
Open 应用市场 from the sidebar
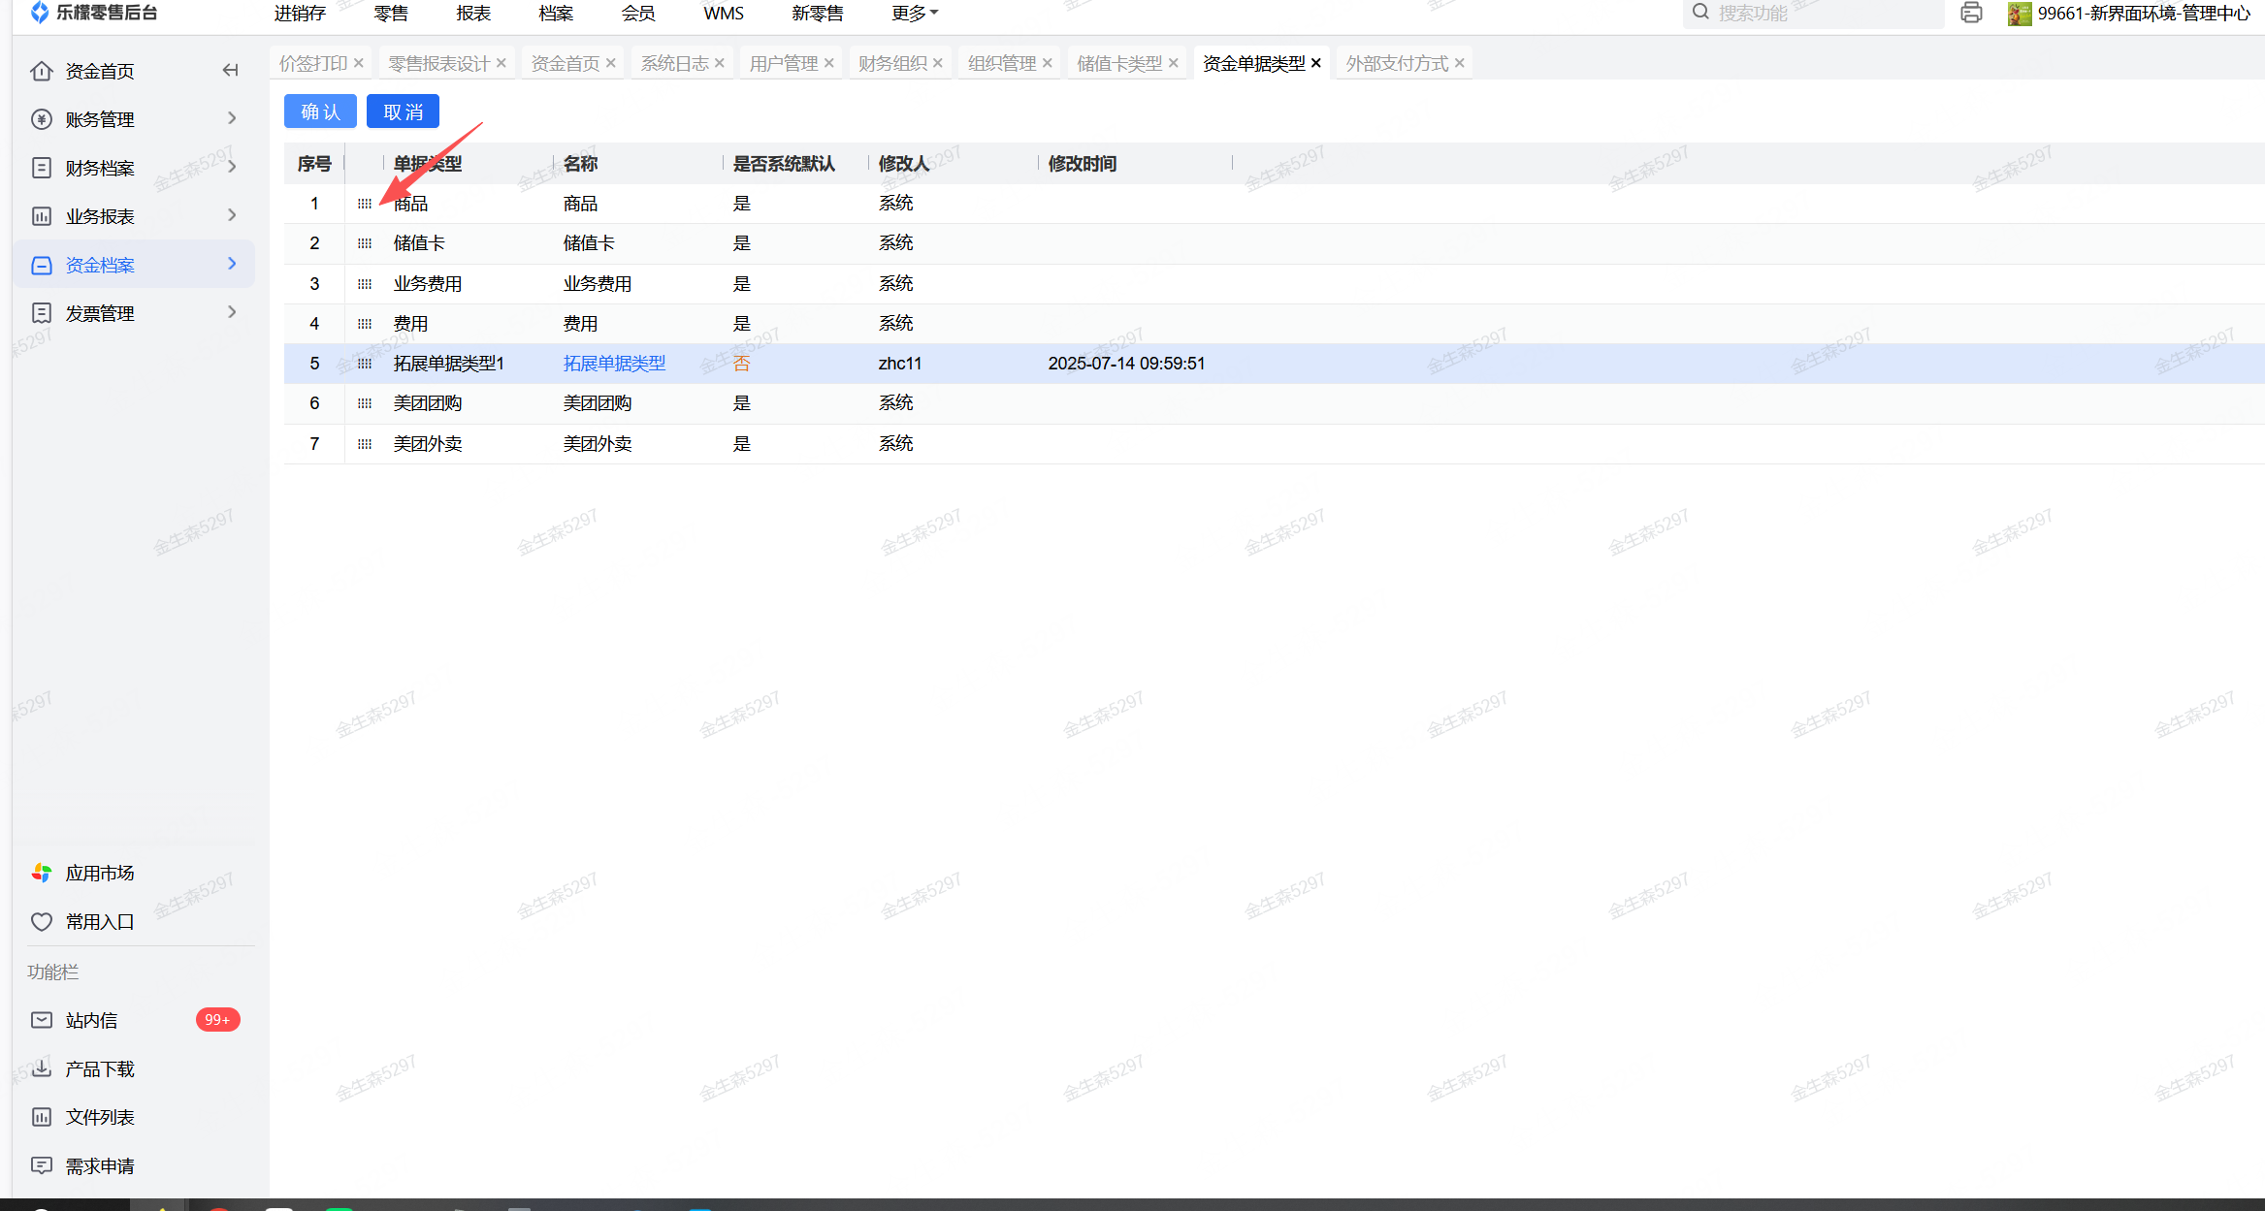pyautogui.click(x=99, y=873)
